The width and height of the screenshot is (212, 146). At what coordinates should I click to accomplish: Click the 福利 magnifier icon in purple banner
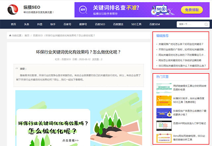pyautogui.click(x=83, y=10)
